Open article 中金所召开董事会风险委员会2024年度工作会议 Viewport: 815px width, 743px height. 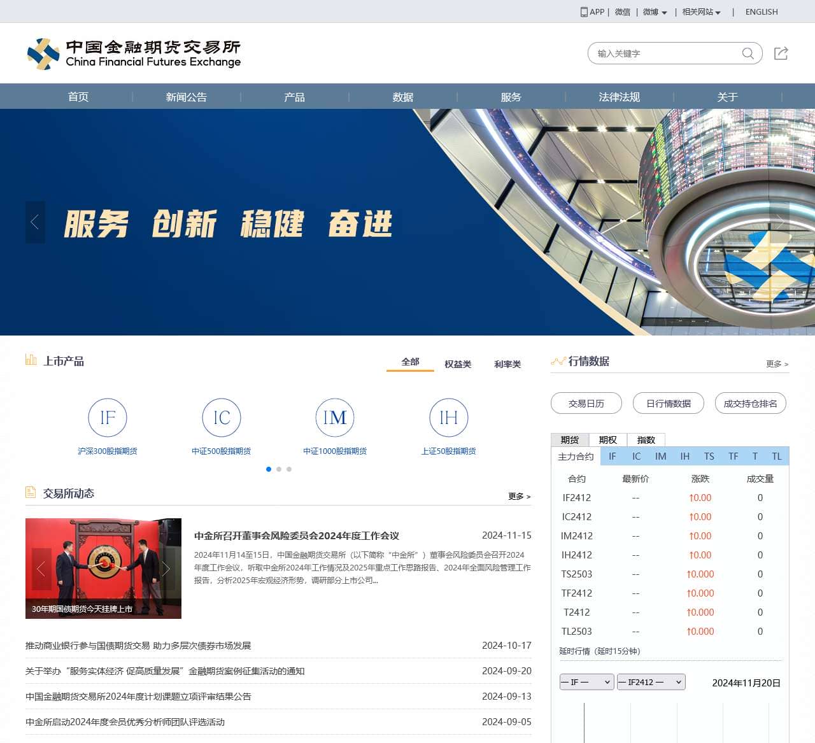(x=297, y=536)
